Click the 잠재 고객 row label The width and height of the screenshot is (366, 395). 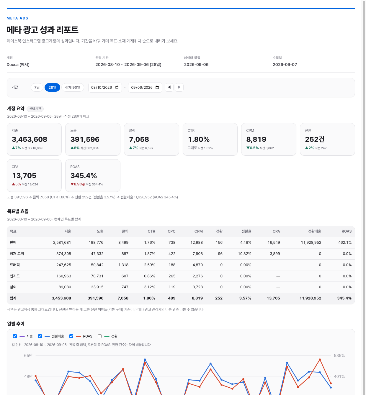click(17, 254)
